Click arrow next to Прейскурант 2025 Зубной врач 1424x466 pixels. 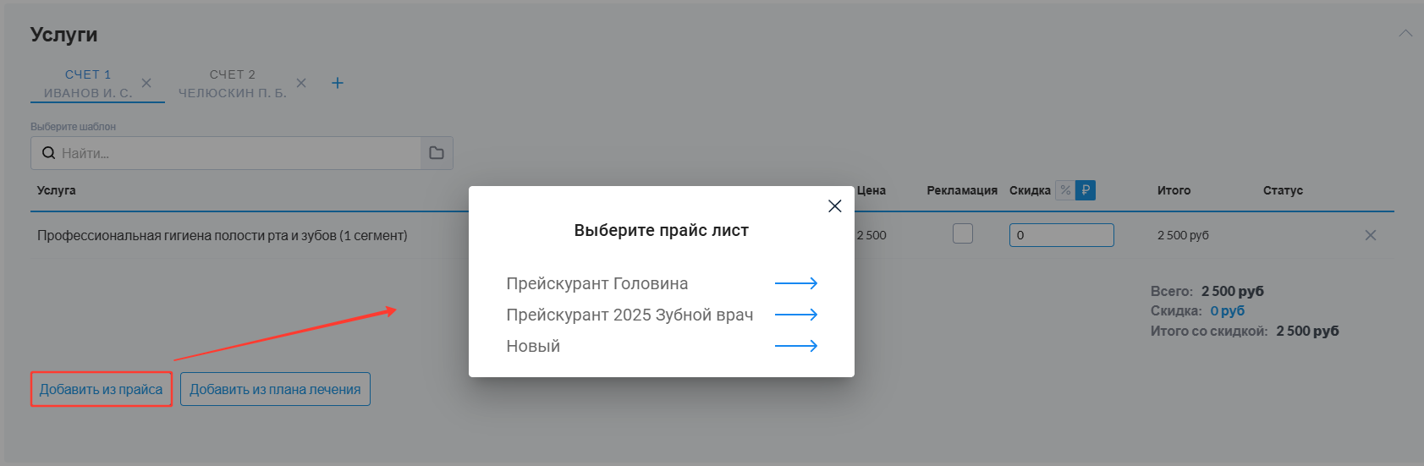click(x=796, y=315)
